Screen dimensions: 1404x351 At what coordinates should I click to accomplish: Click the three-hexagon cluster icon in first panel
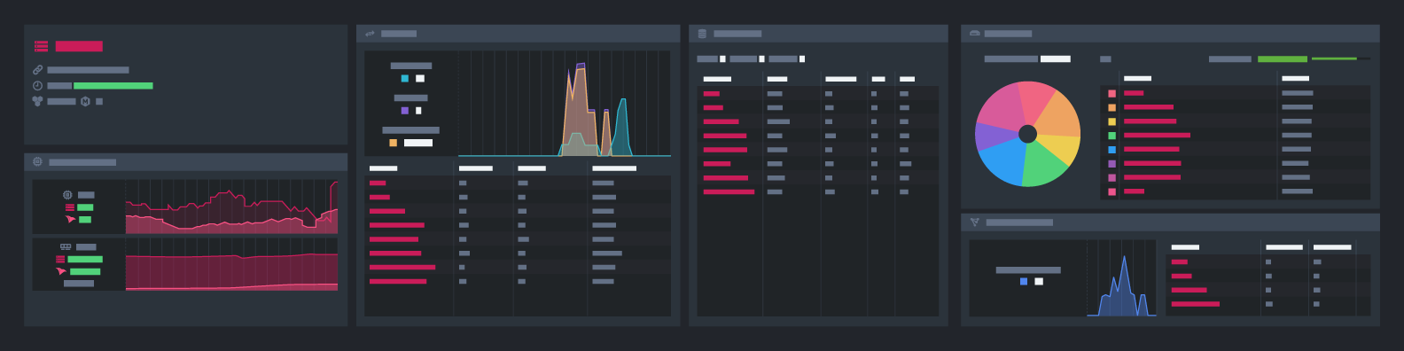click(37, 101)
